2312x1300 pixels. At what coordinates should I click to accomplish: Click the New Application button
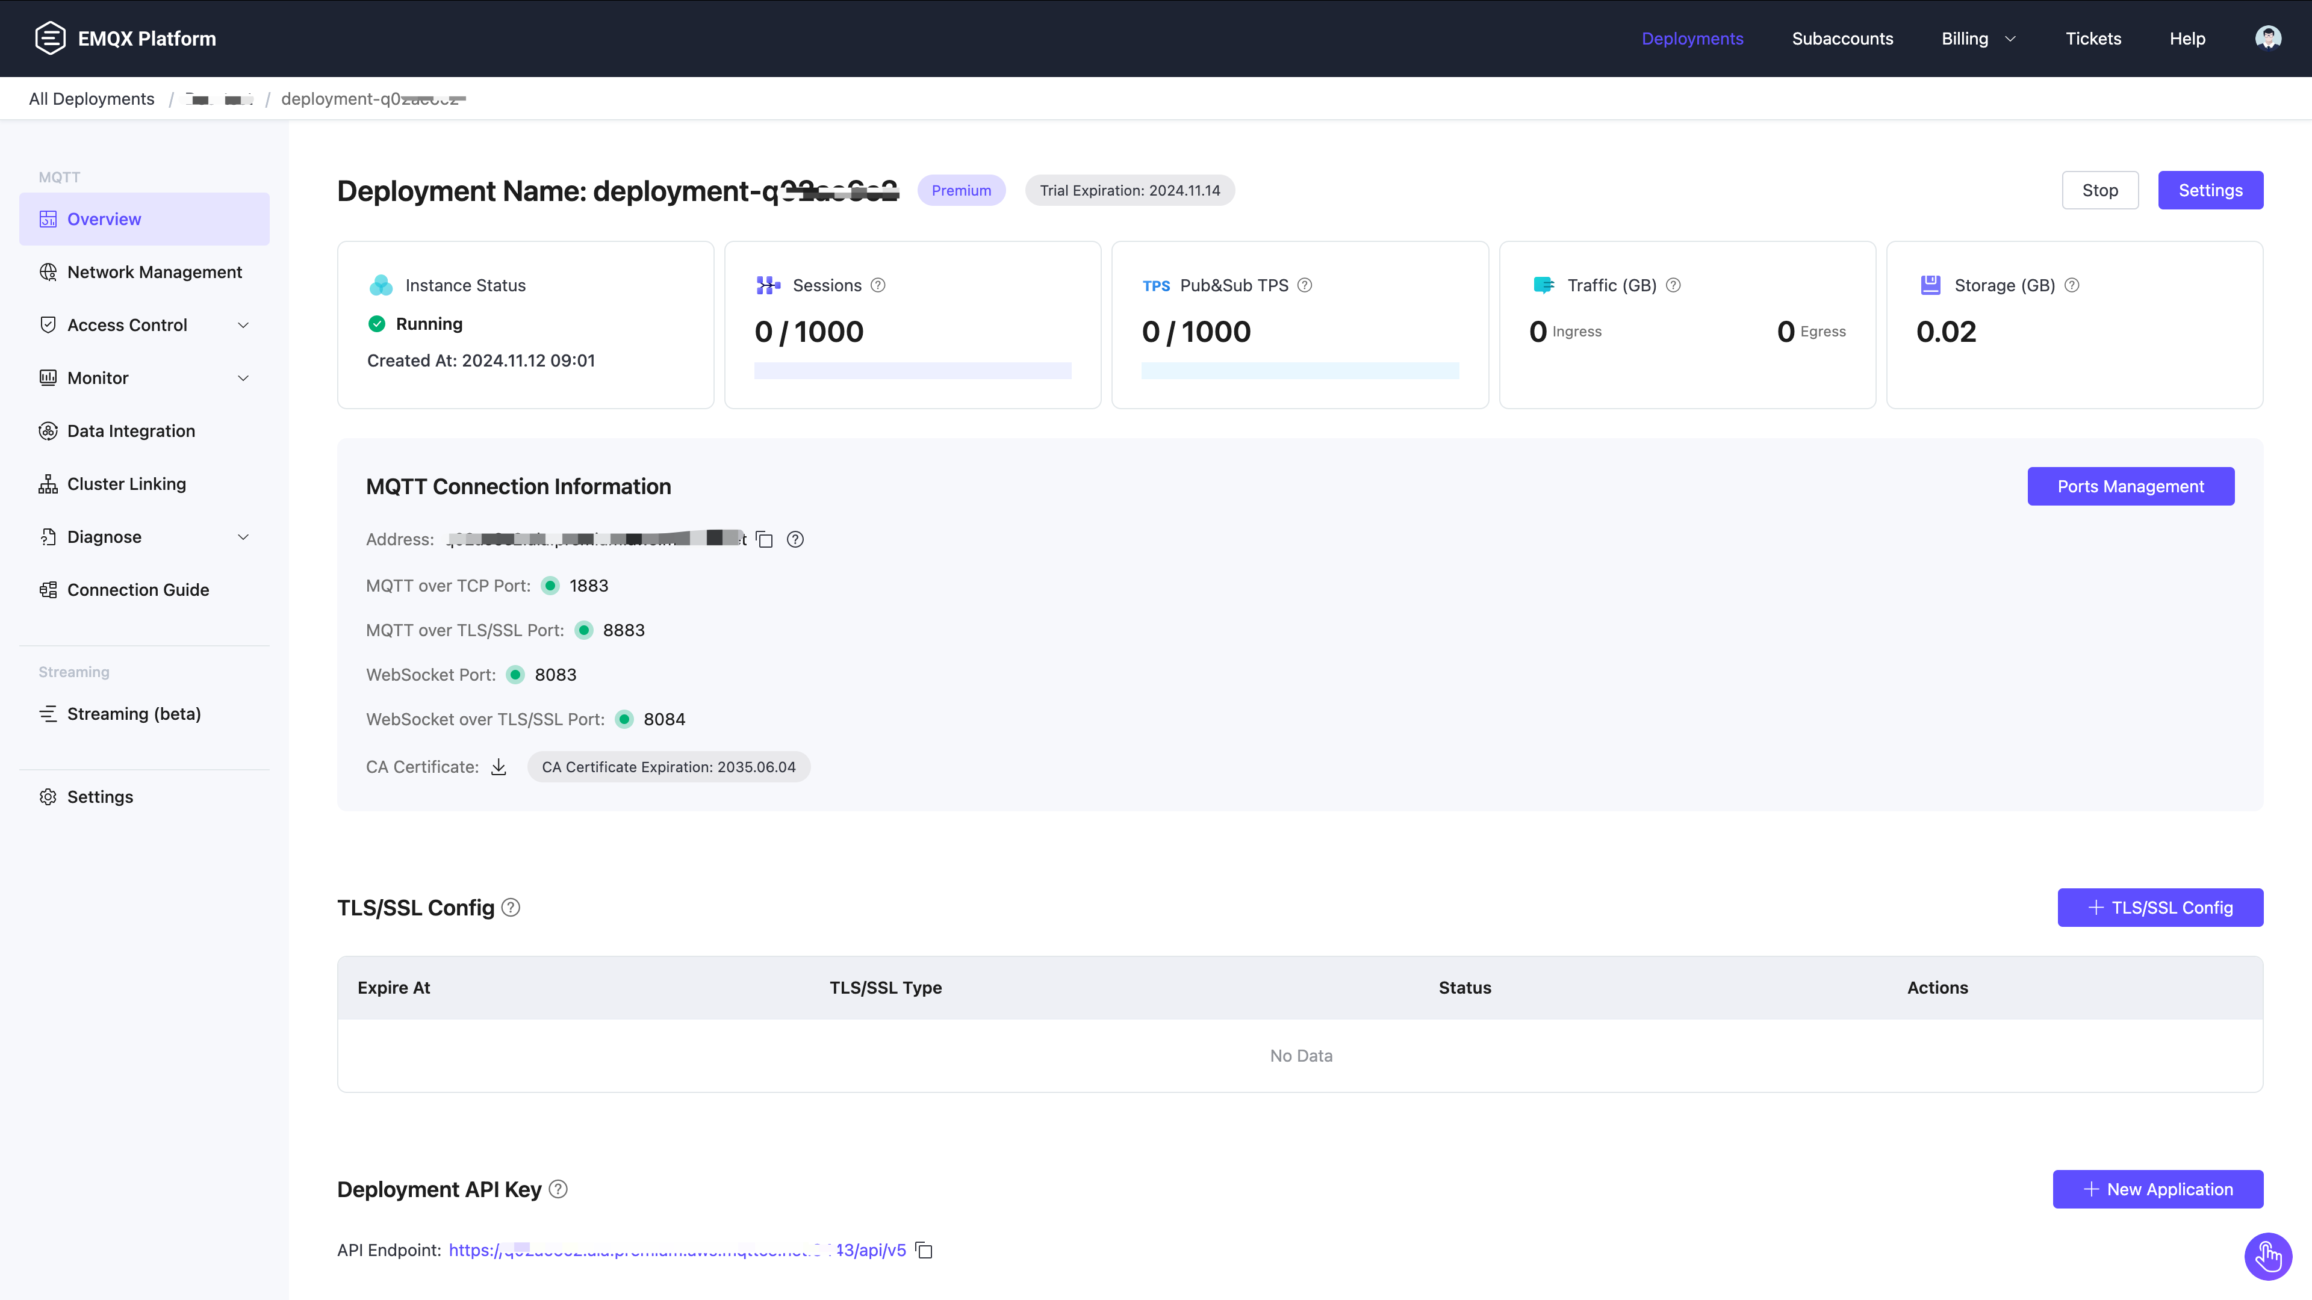coord(2158,1189)
